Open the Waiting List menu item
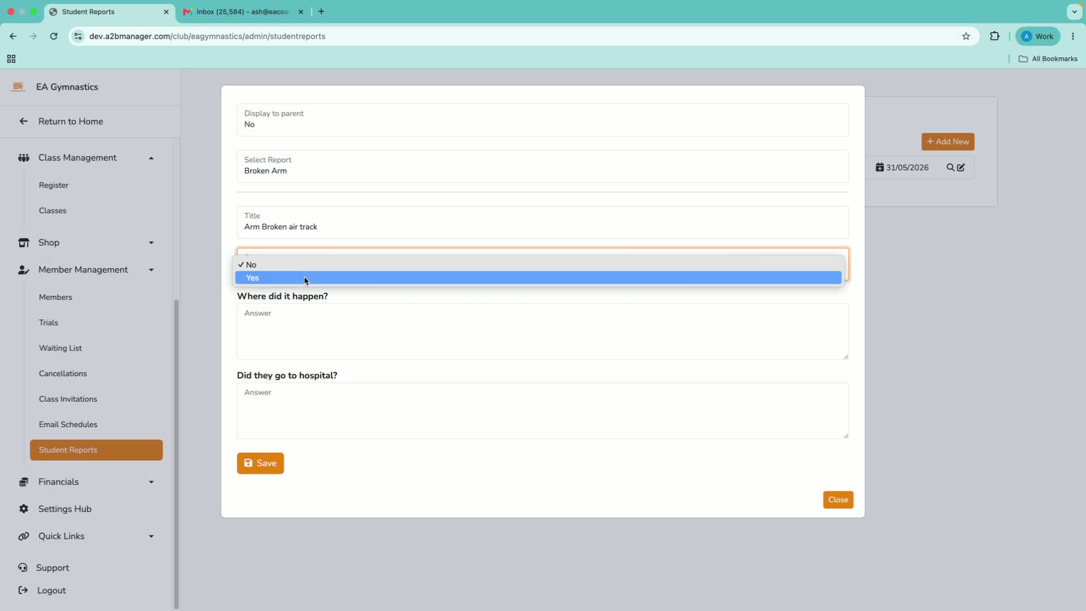 click(x=61, y=348)
